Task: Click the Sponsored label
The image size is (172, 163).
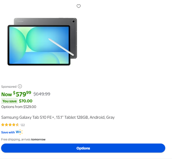Action: click(9, 87)
